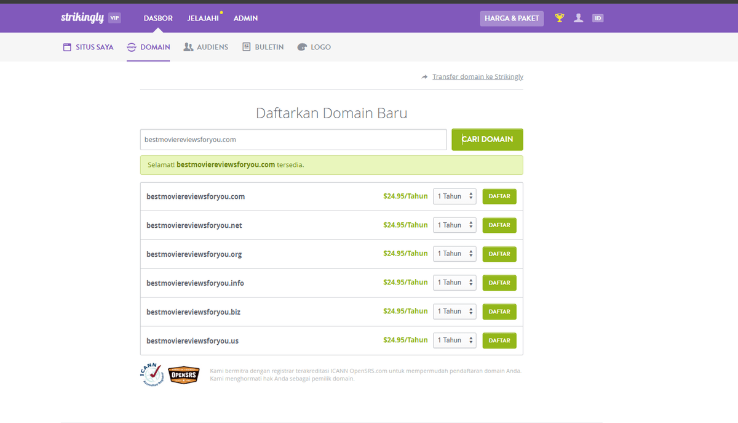This screenshot has height=423, width=738.
Task: Click the CARI DOMAIN button
Action: click(x=487, y=139)
